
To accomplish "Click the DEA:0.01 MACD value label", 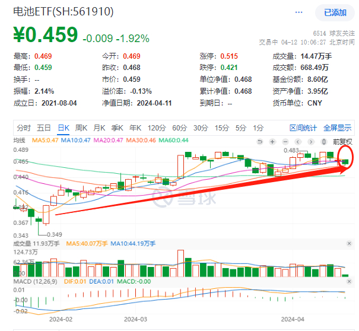I will (101, 281).
